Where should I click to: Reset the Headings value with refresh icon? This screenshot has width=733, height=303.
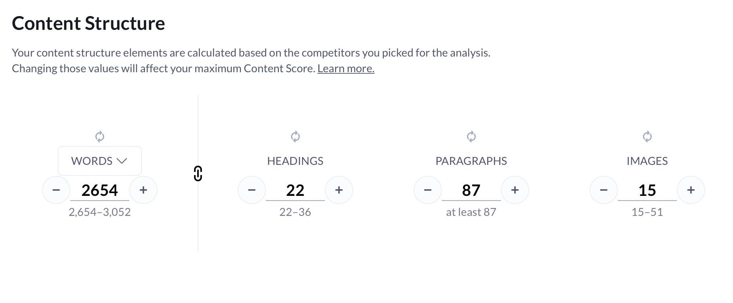click(x=295, y=137)
